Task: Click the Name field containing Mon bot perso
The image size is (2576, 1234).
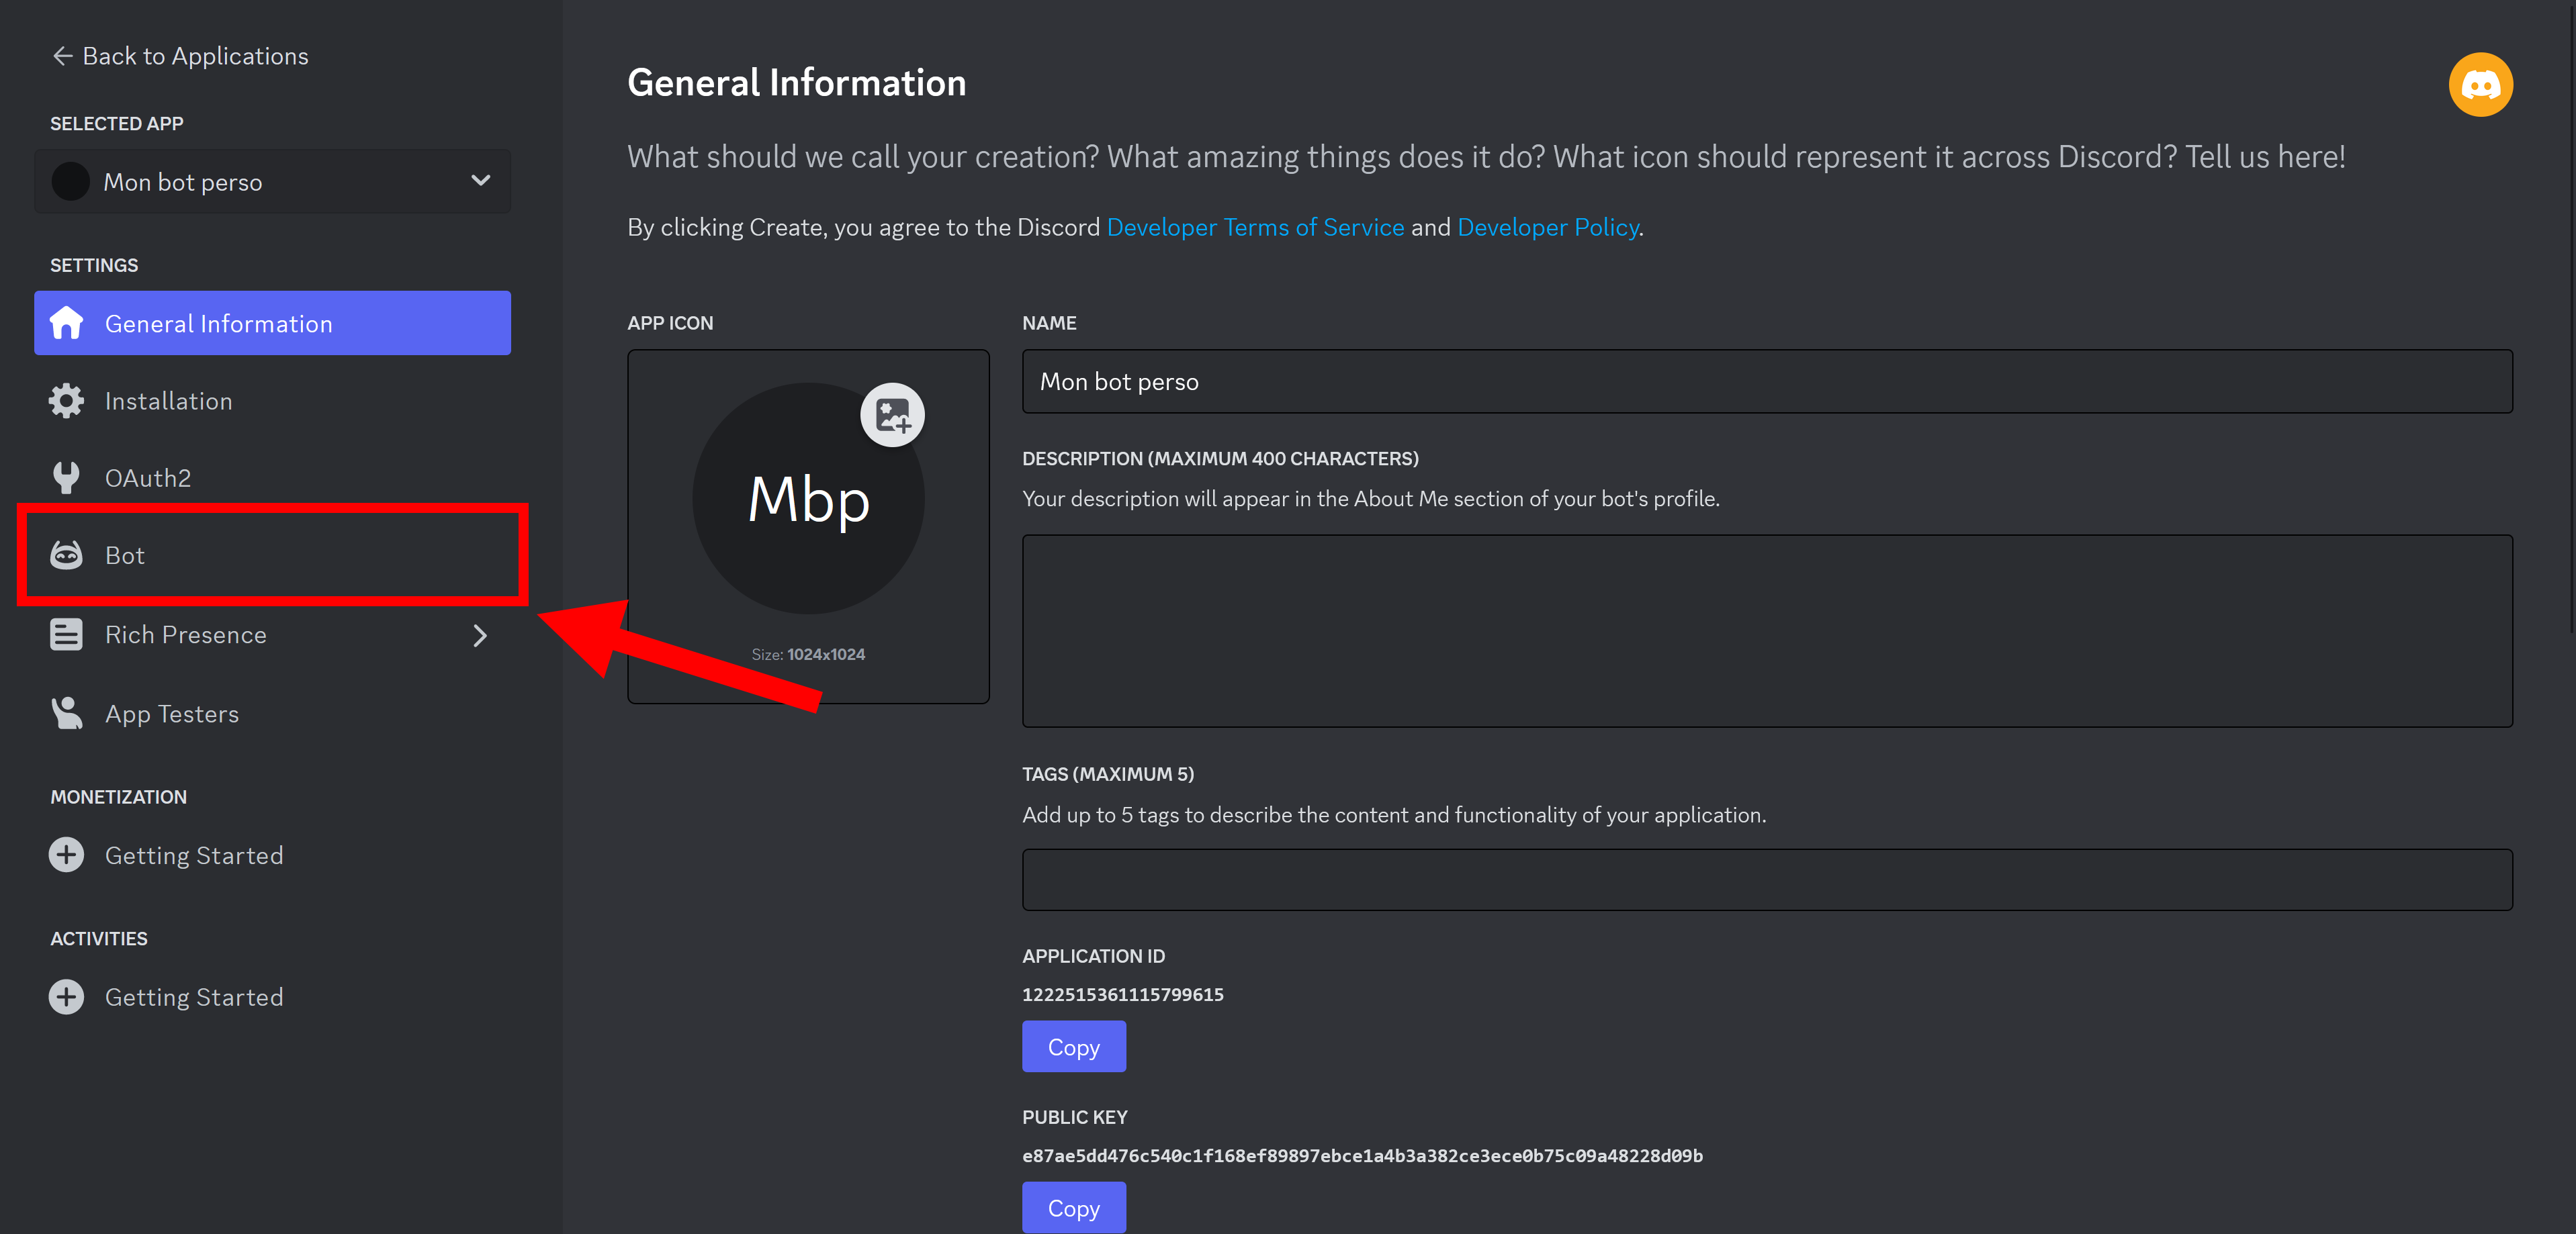Action: 1767,381
